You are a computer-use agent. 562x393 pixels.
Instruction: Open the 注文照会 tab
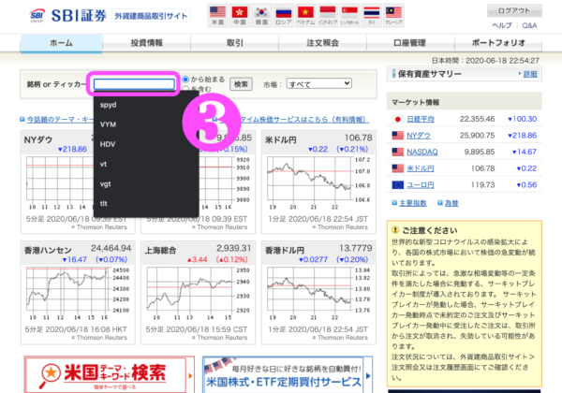pyautogui.click(x=322, y=43)
